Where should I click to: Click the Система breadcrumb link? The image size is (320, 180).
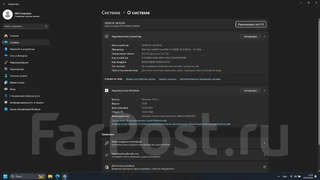(x=111, y=12)
